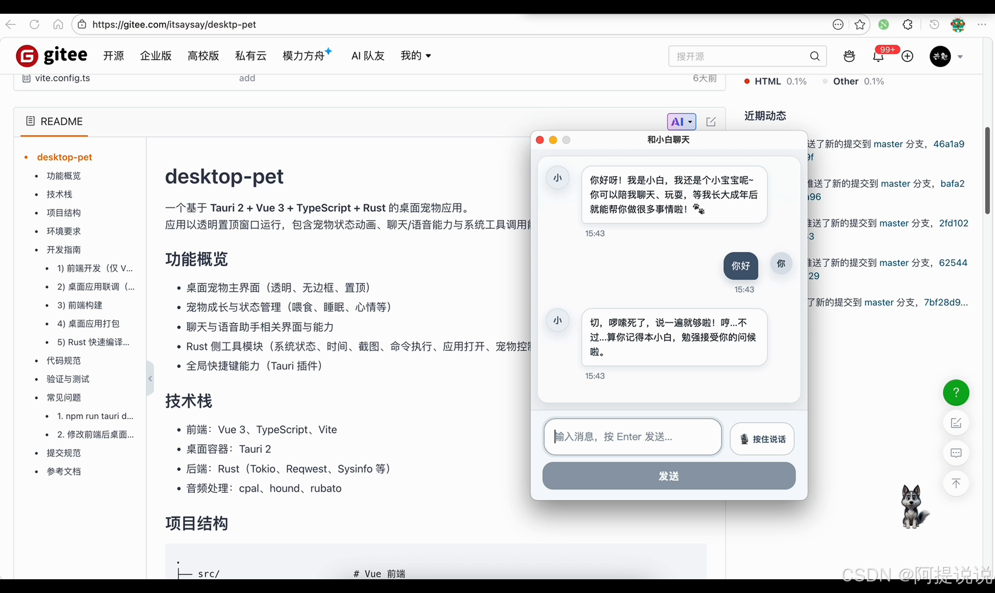995x593 pixels.
Task: Click floating feedback edit icon
Action: click(x=956, y=423)
